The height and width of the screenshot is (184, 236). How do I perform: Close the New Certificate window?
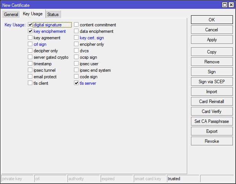click(231, 5)
